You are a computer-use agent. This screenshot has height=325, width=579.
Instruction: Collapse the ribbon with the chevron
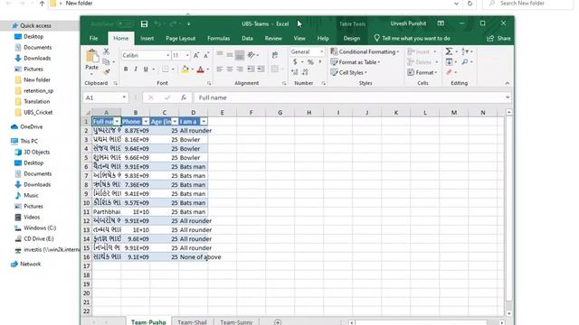pyautogui.click(x=507, y=83)
